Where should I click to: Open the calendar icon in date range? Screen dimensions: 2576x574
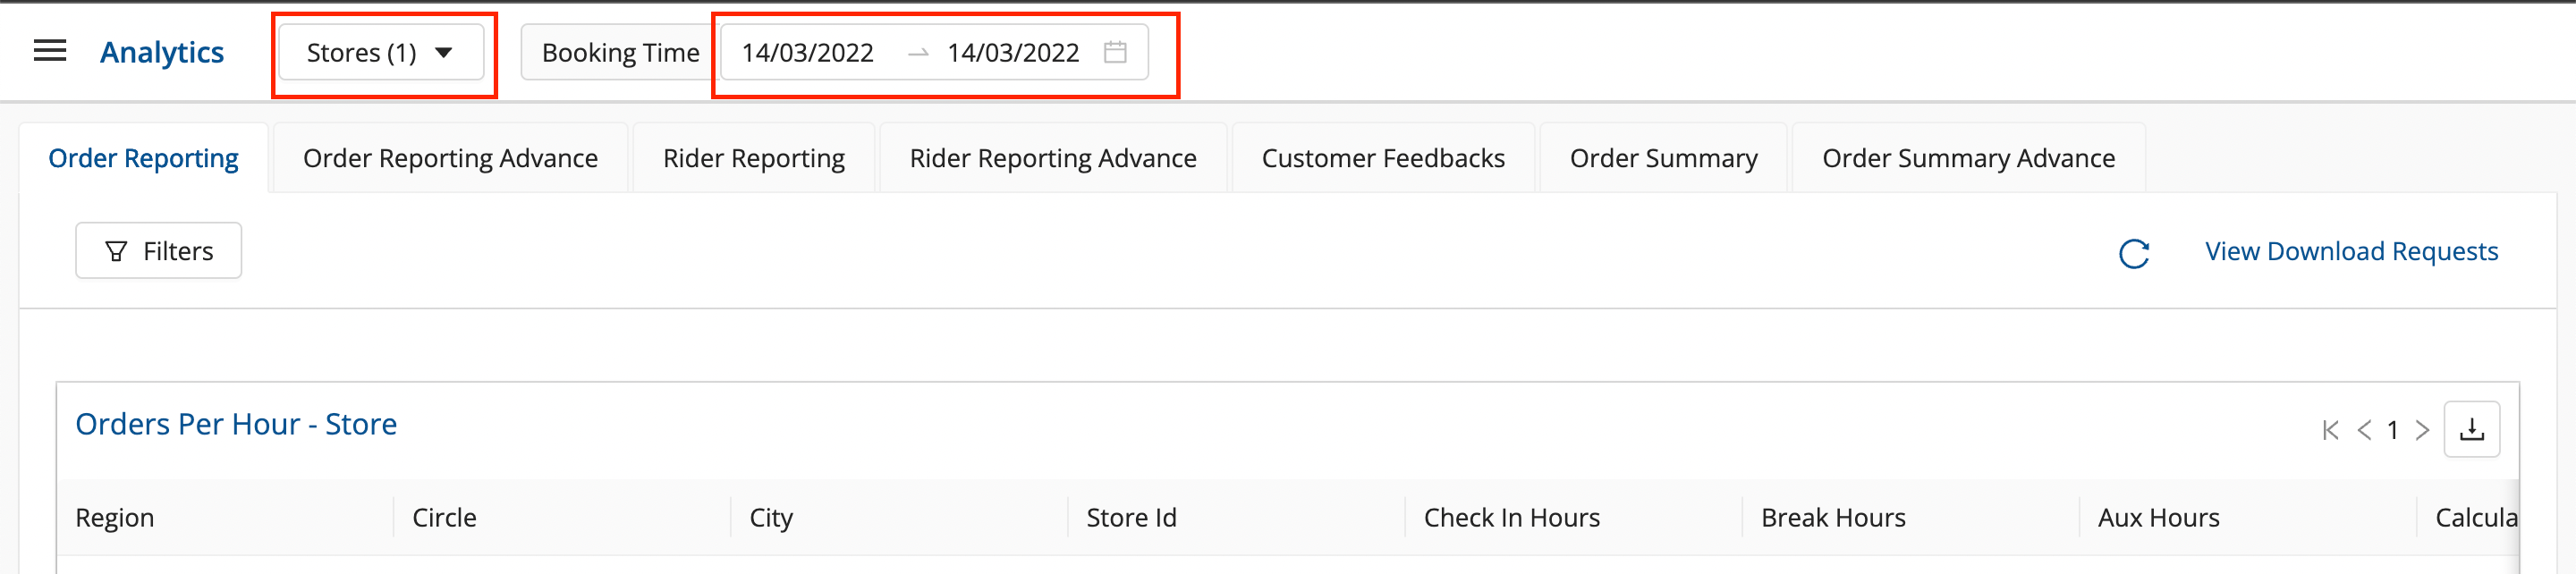[x=1115, y=52]
